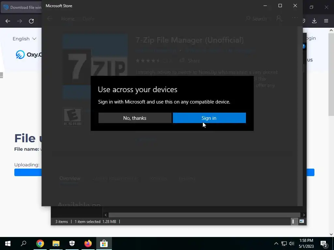Click the upload progress bar

click(28, 173)
